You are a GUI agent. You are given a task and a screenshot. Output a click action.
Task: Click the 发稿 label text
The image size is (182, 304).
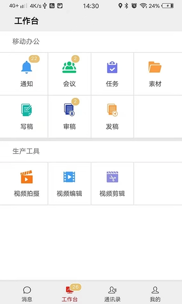click(x=112, y=127)
